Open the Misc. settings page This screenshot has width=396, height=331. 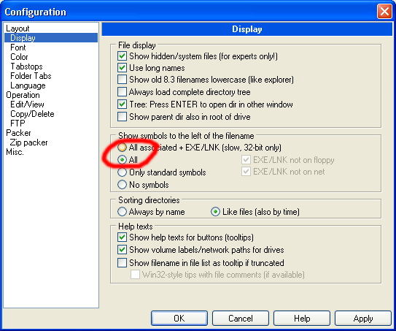coord(15,152)
